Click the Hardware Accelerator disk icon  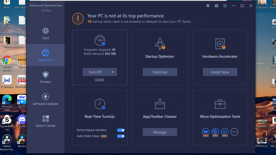(x=220, y=44)
